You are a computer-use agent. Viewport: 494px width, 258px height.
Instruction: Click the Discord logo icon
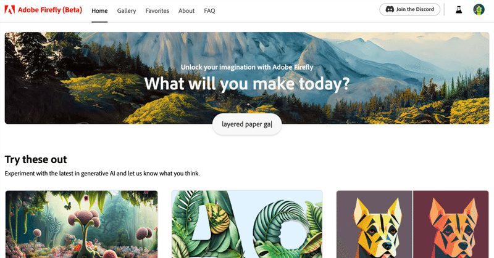tap(390, 9)
